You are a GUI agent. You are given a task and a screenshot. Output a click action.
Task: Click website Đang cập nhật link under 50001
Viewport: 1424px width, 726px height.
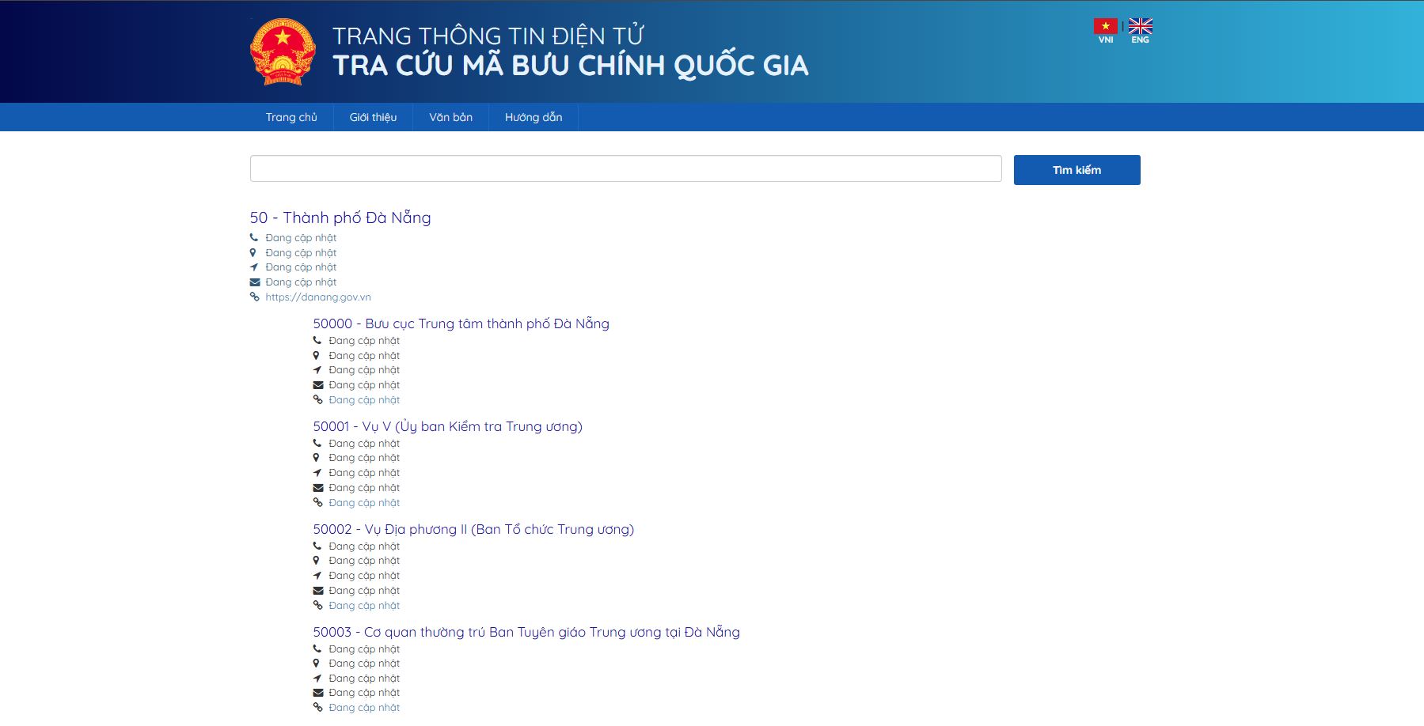coord(364,503)
